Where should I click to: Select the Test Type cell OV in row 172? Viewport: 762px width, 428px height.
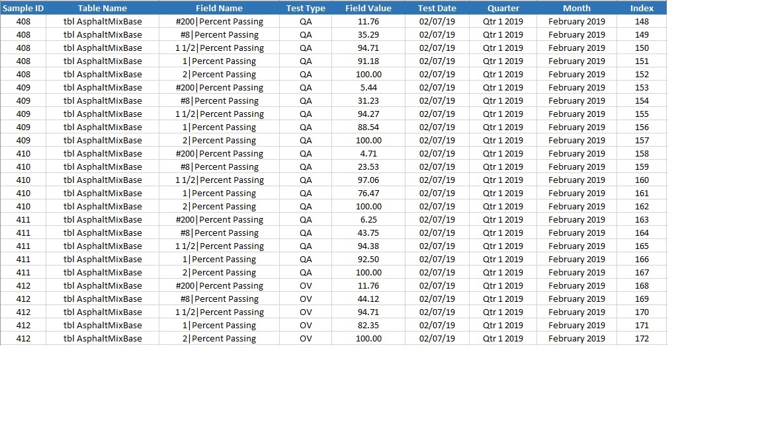pyautogui.click(x=306, y=338)
